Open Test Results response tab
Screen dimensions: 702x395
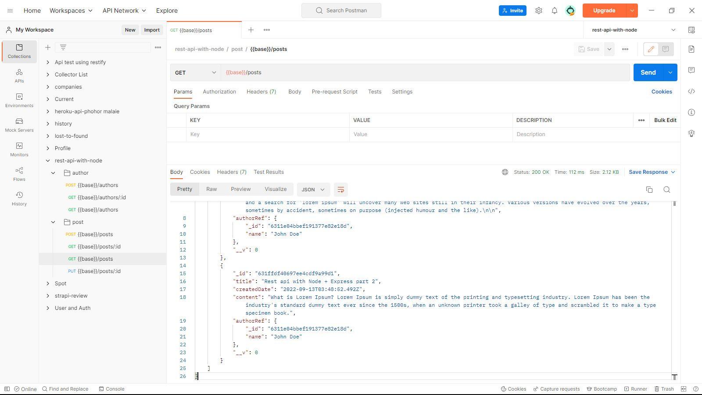tap(269, 172)
